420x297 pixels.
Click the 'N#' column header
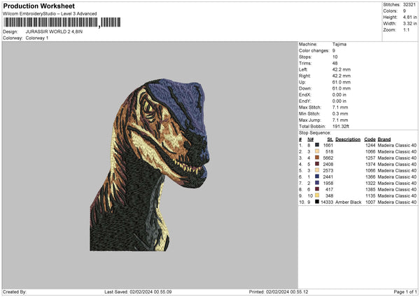(310, 139)
